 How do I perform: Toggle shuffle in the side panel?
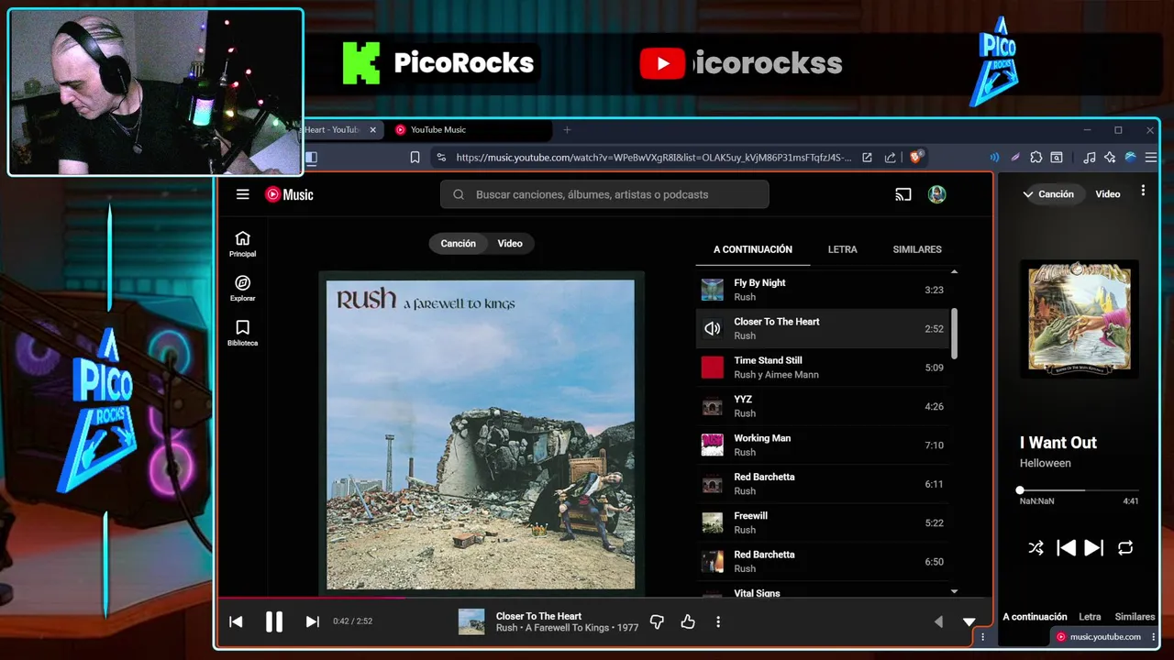coord(1036,548)
